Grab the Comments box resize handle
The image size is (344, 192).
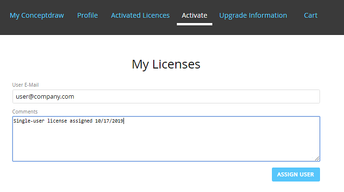click(317, 158)
